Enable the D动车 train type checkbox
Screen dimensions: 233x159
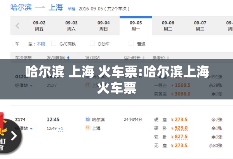click(92, 43)
